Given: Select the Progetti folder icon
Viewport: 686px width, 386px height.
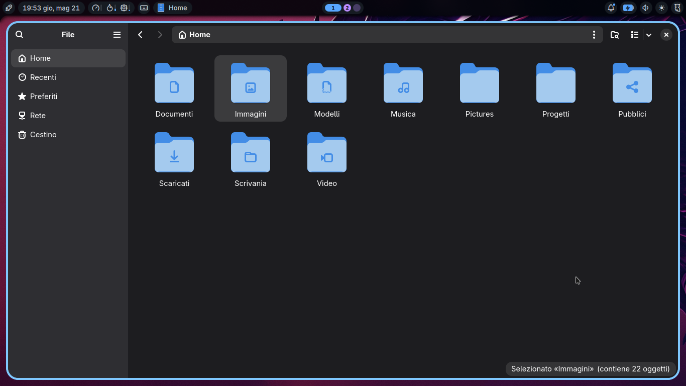Looking at the screenshot, I should coord(556,83).
